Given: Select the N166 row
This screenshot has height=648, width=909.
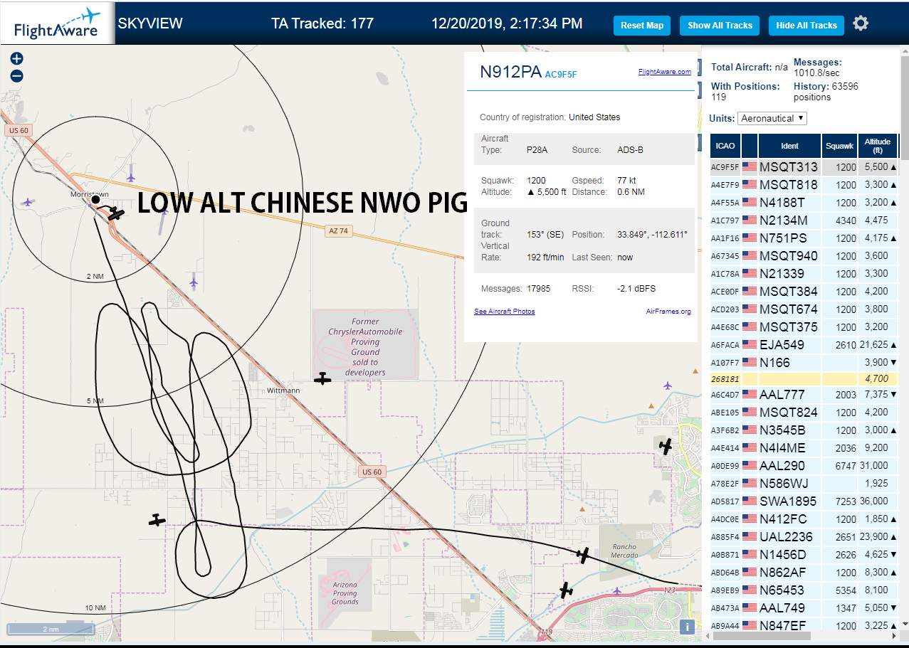Looking at the screenshot, I should (804, 363).
